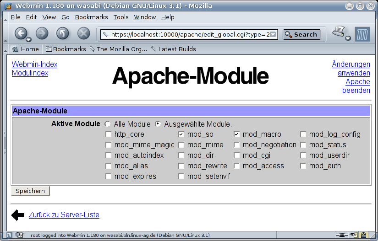Click the Print icon in the toolbar
This screenshot has width=378, height=241.
339,32
